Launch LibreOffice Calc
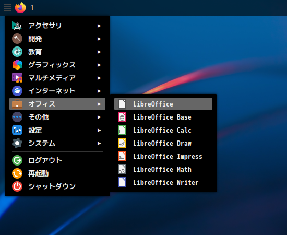This screenshot has width=287, height=235. click(x=163, y=130)
